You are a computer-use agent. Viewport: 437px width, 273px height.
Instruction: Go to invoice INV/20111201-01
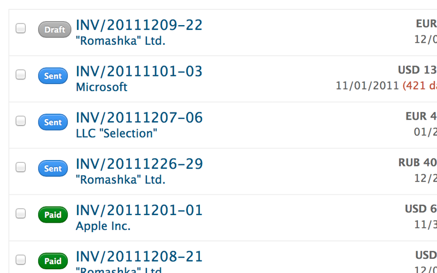pos(139,210)
